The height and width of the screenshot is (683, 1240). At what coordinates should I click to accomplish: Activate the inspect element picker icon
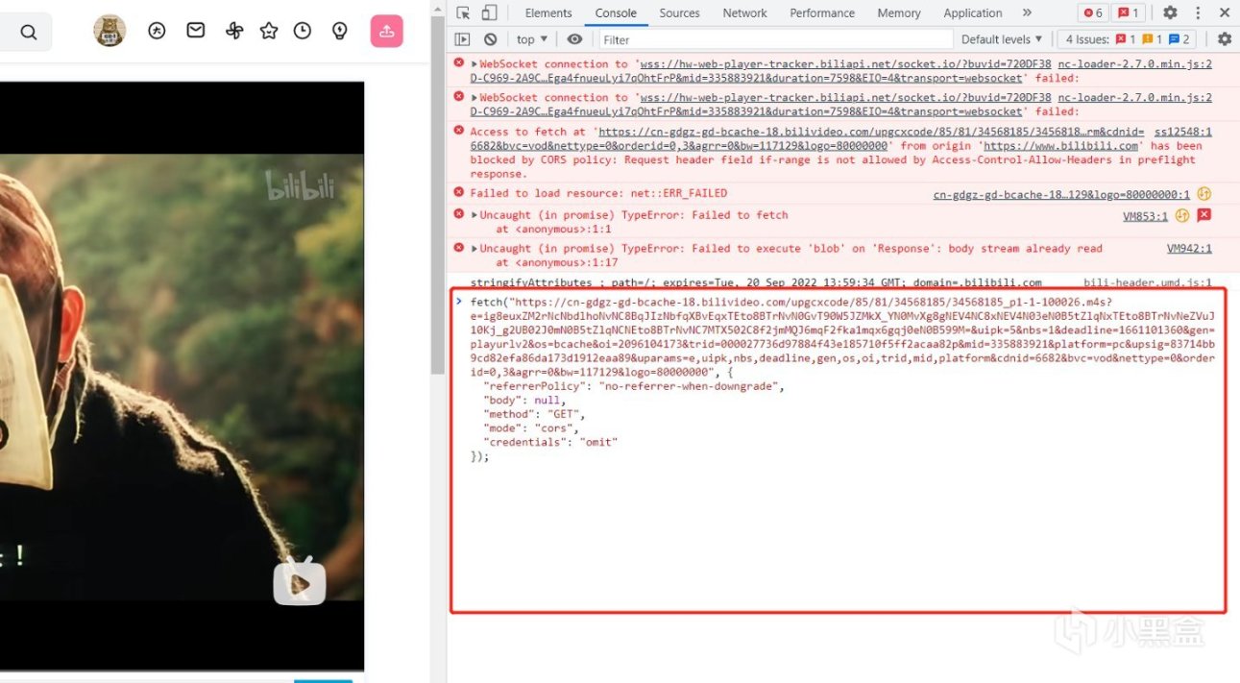coord(464,13)
